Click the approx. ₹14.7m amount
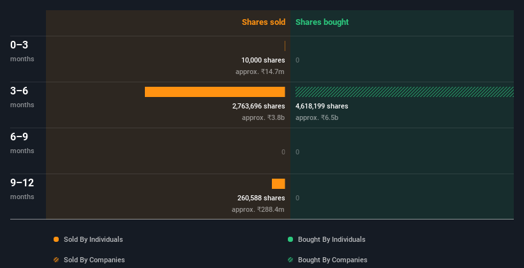This screenshot has width=524, height=268. tap(260, 71)
